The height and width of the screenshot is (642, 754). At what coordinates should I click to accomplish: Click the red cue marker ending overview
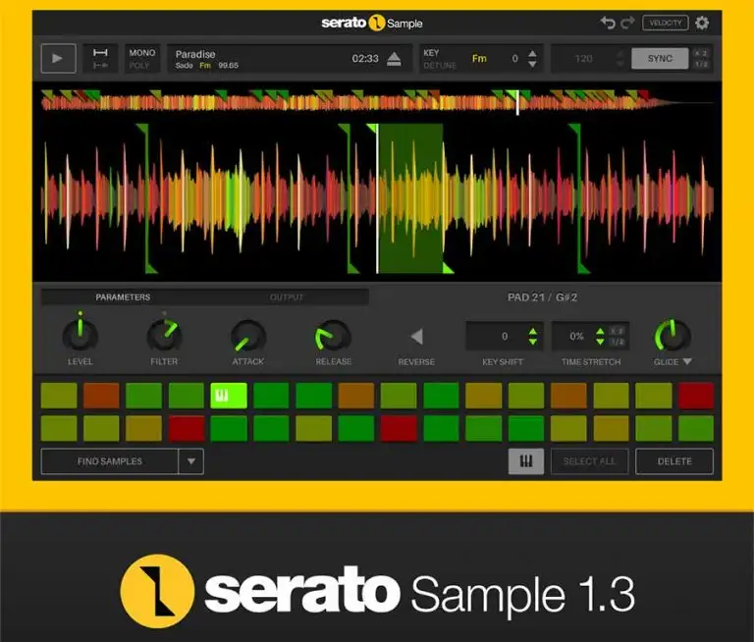pos(643,94)
